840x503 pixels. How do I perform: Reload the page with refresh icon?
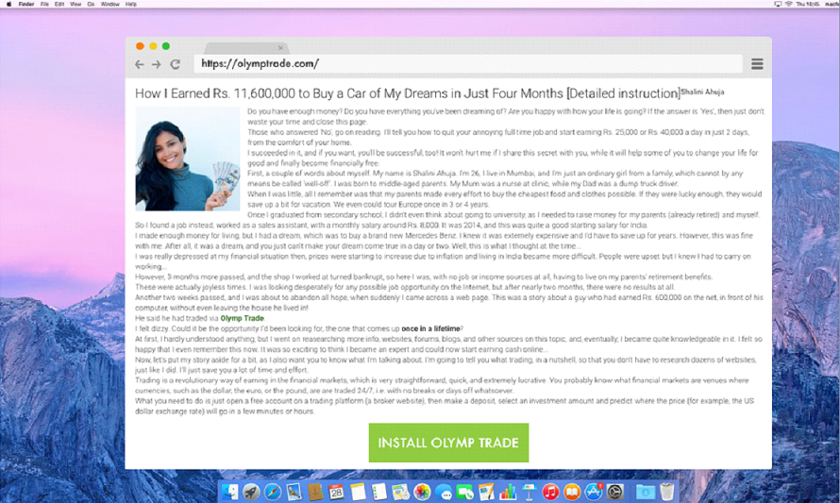175,64
